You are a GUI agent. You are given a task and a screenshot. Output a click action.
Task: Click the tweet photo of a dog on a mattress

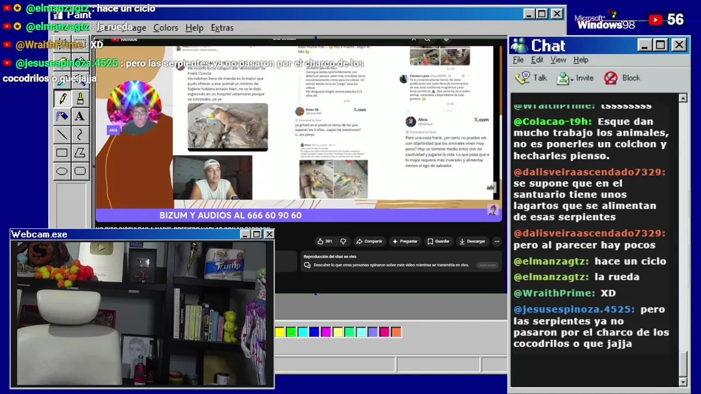coord(228,128)
